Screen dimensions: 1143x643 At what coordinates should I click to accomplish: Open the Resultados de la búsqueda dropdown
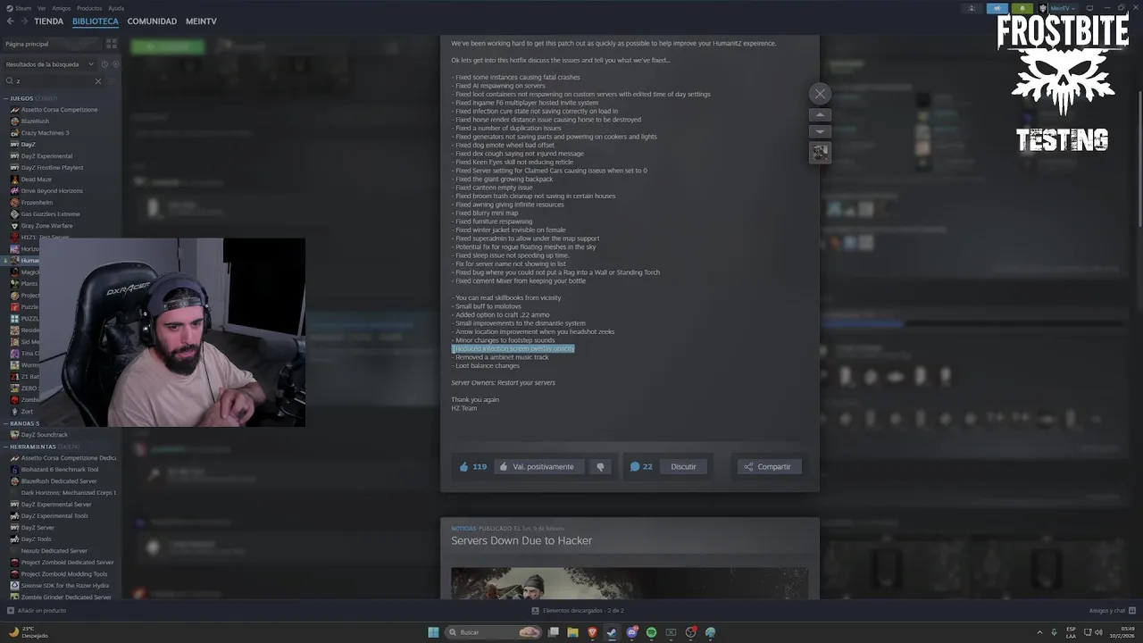(x=49, y=64)
